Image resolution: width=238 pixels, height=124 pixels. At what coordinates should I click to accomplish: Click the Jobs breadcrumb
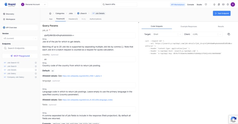point(71,14)
